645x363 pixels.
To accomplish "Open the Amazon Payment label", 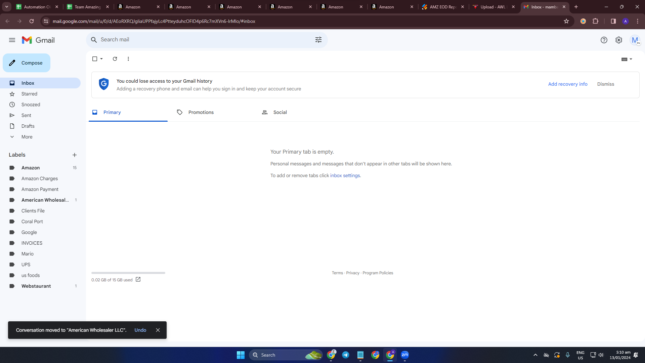I will click(40, 189).
